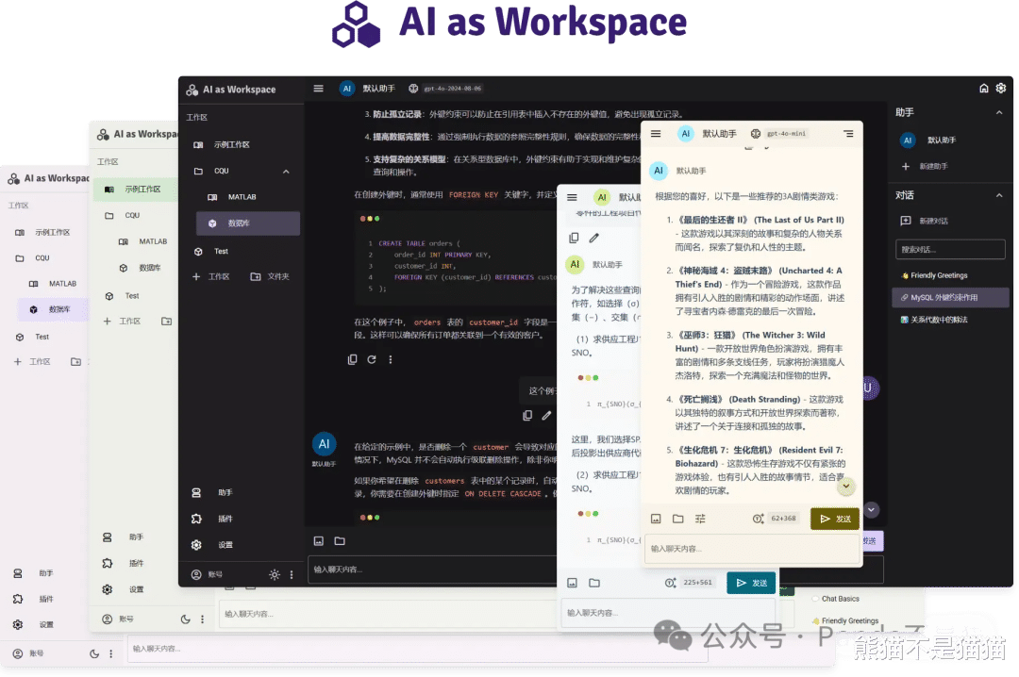The height and width of the screenshot is (677, 1019).
Task: Attach folder in white window toolbar
Action: click(594, 583)
